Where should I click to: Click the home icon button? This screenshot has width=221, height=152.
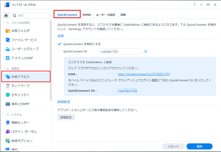[6, 16]
